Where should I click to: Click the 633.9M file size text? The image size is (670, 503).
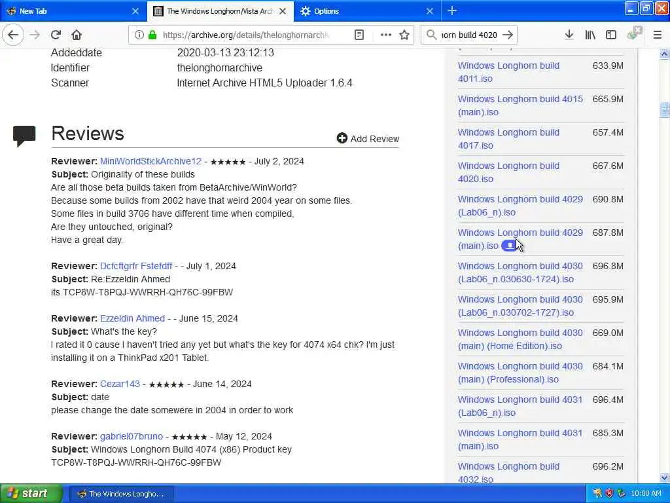608,65
